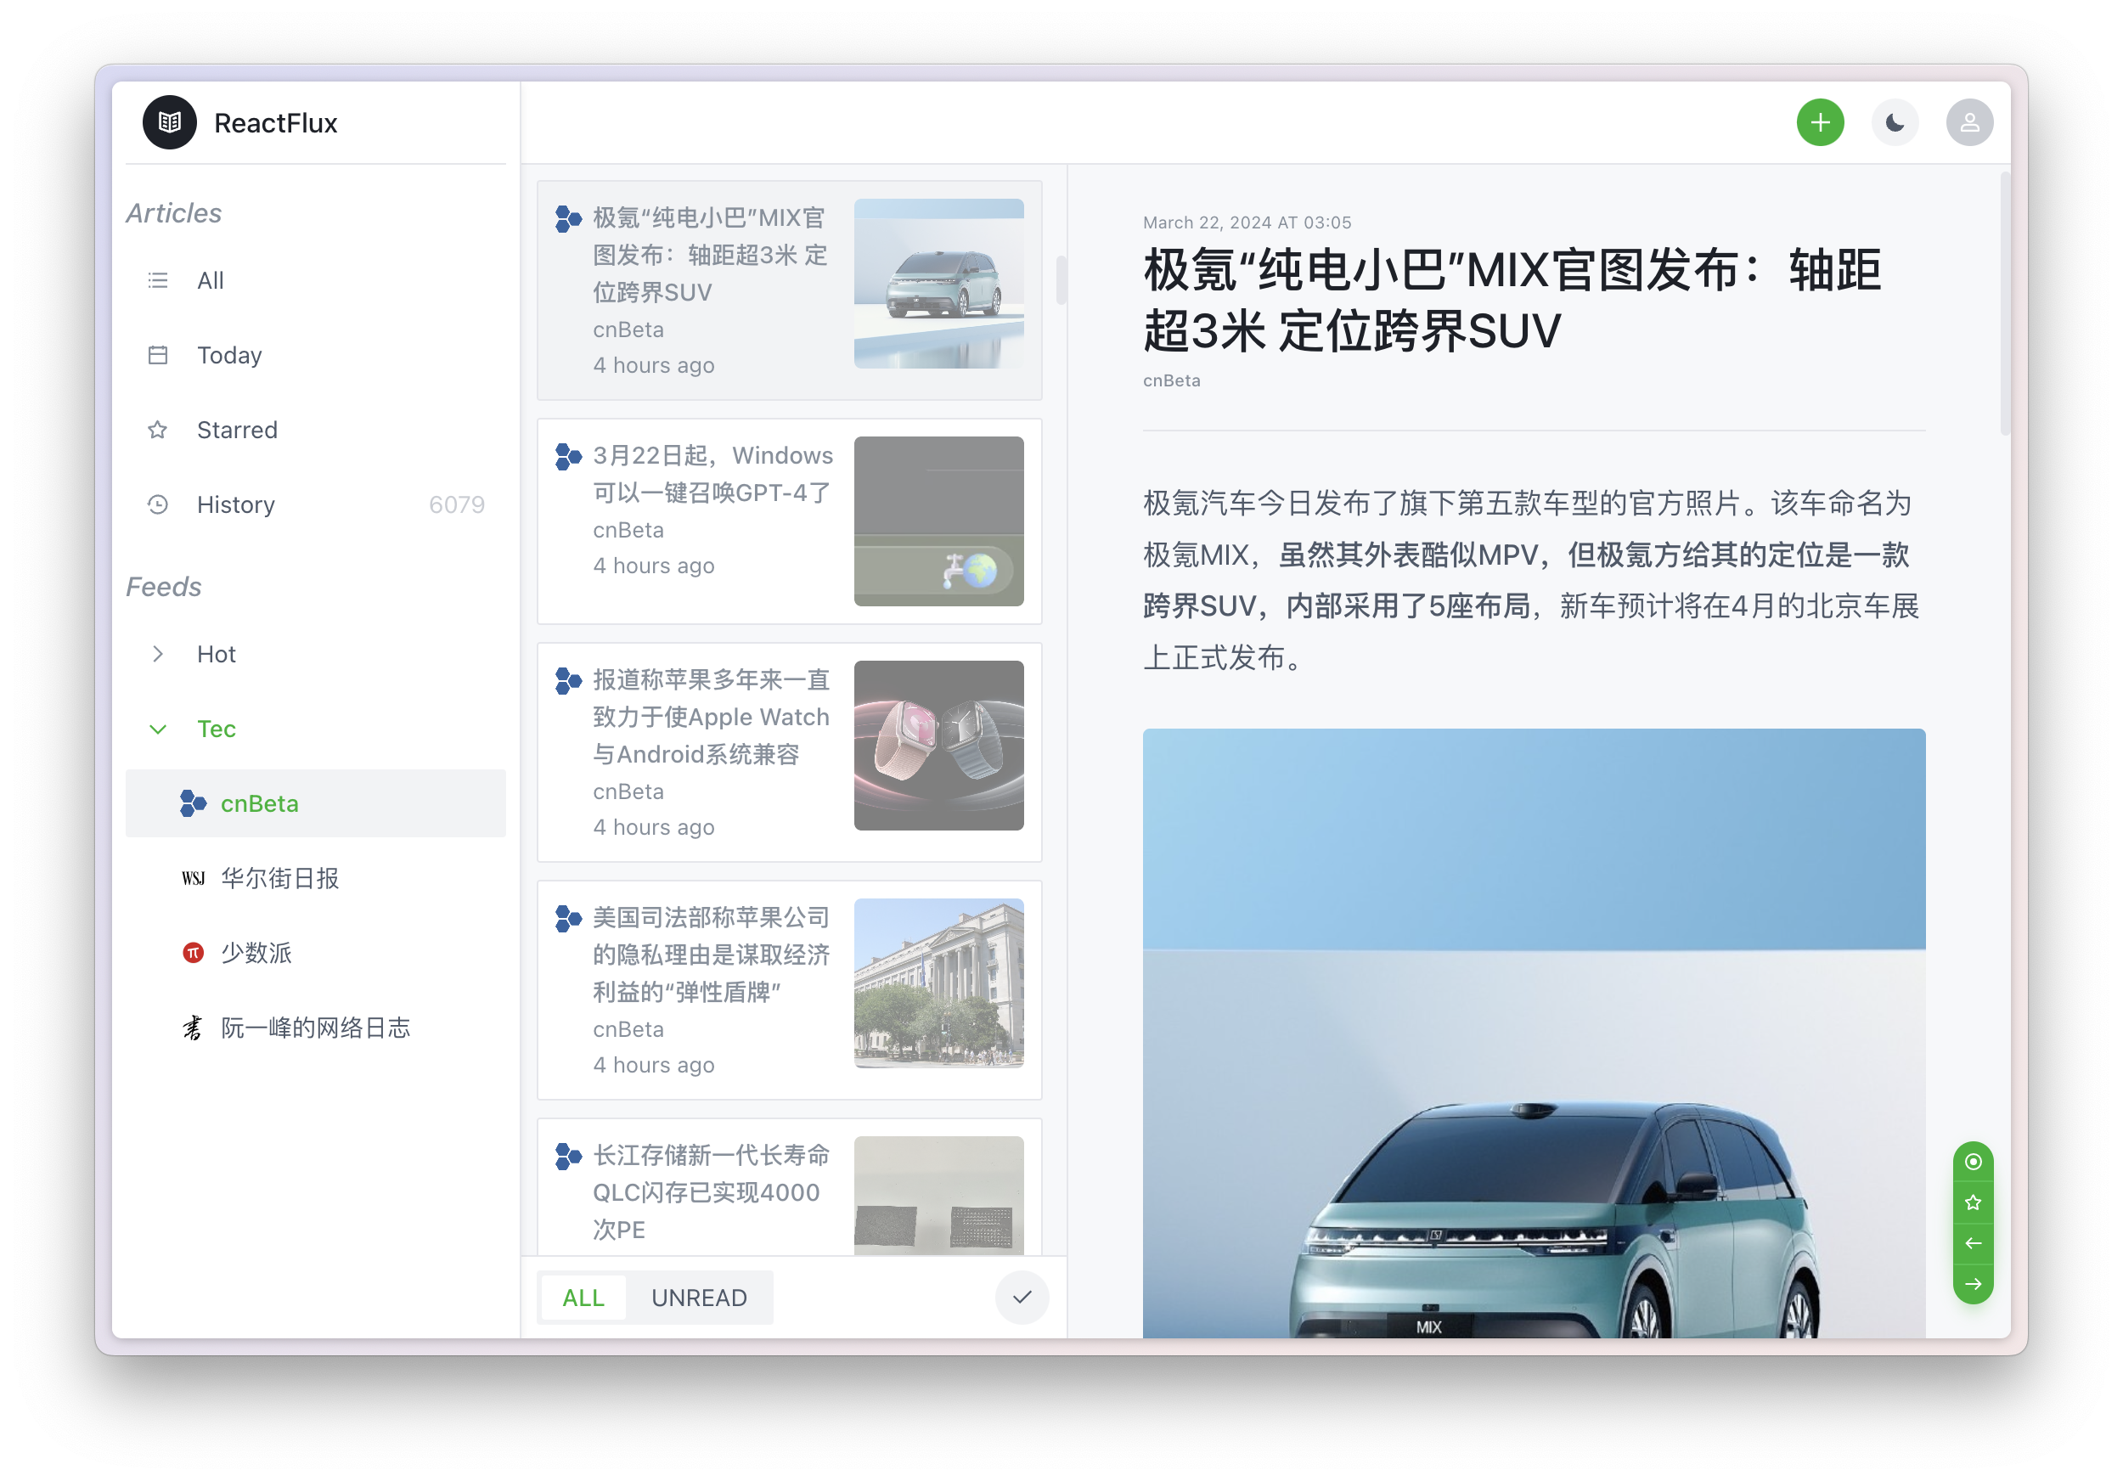Open the user profile avatar menu
The height and width of the screenshot is (1481, 2123).
tap(1968, 123)
